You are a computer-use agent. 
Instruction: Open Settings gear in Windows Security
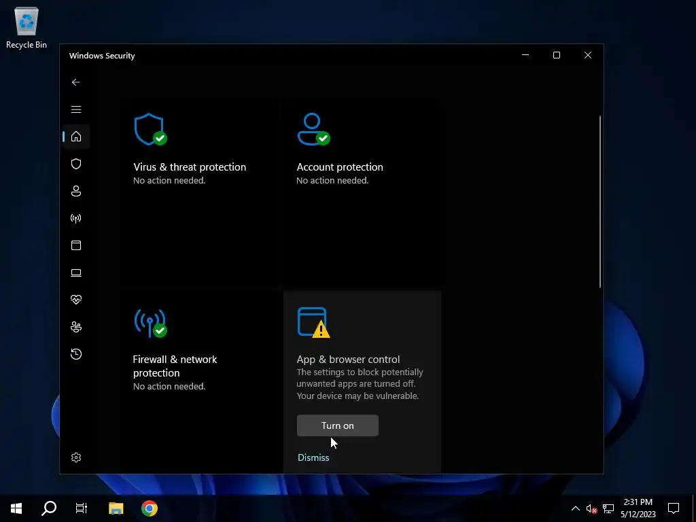tap(76, 457)
